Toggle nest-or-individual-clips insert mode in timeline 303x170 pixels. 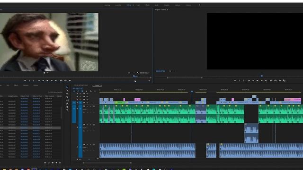[74, 91]
